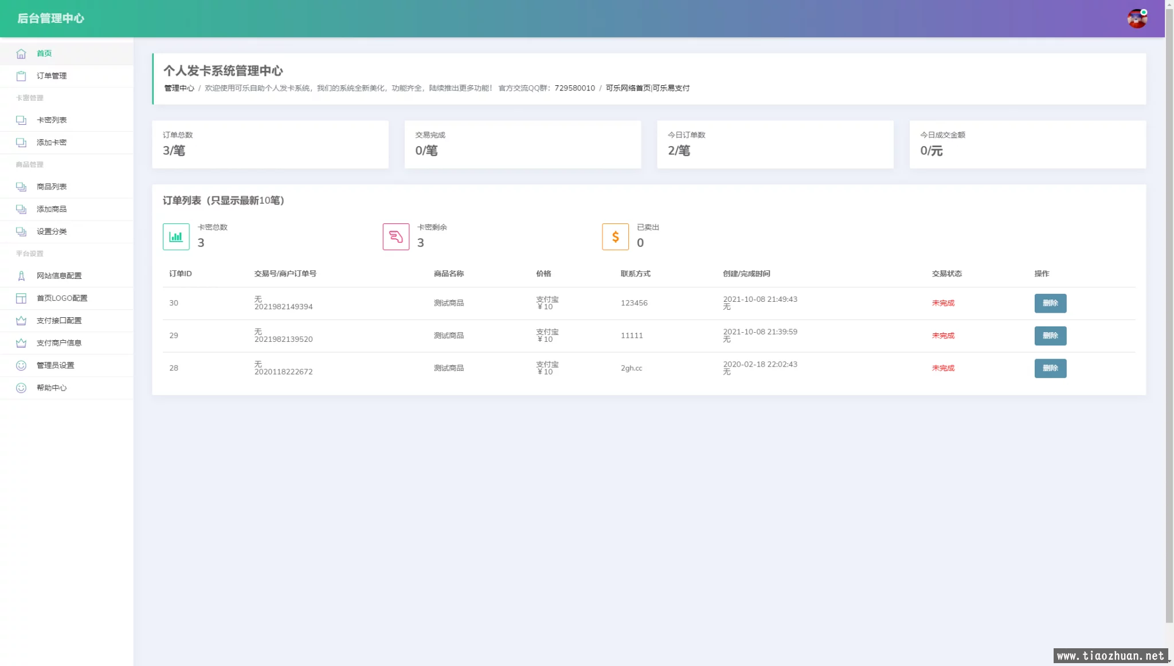This screenshot has width=1174, height=666.
Task: Click the icon beside 添加商品
Action: [x=21, y=209]
